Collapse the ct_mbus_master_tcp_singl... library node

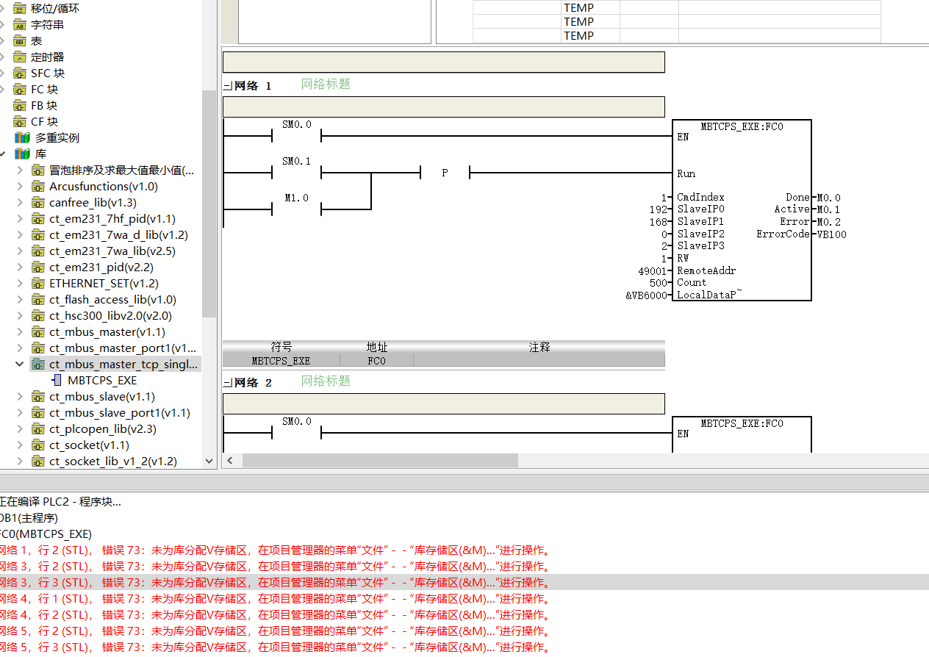20,365
